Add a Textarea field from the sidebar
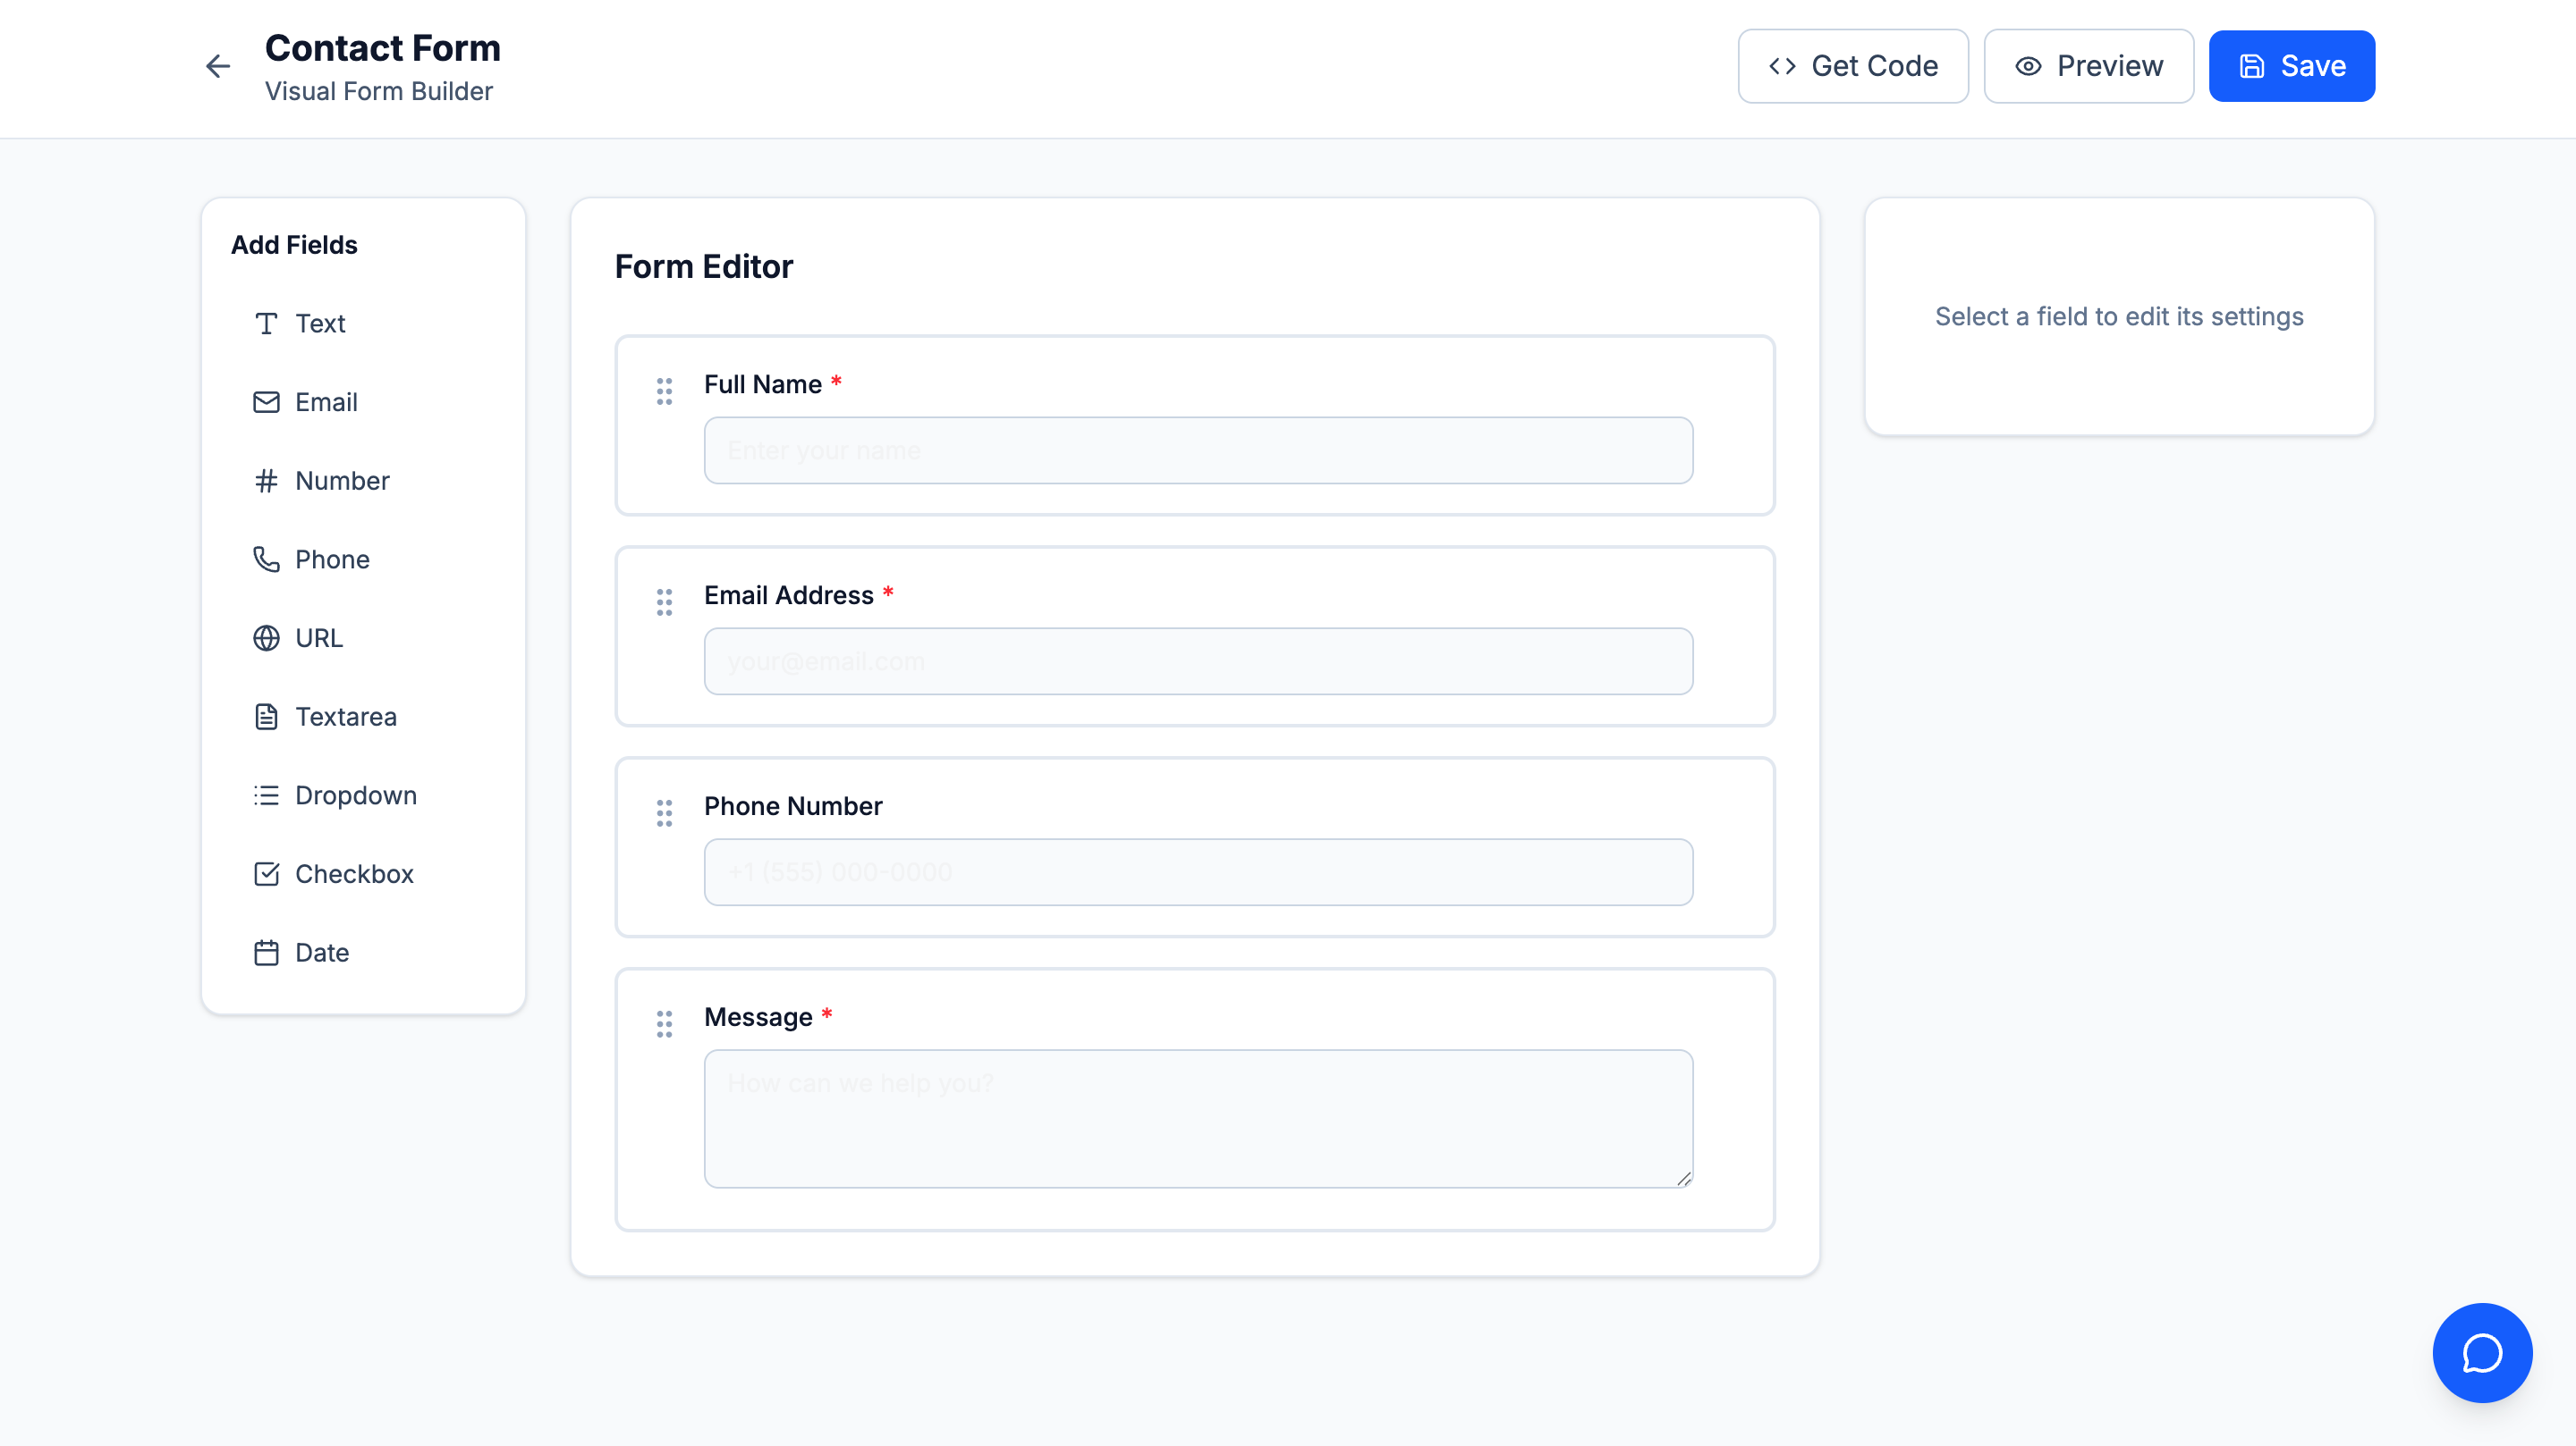The height and width of the screenshot is (1446, 2576). (x=345, y=717)
